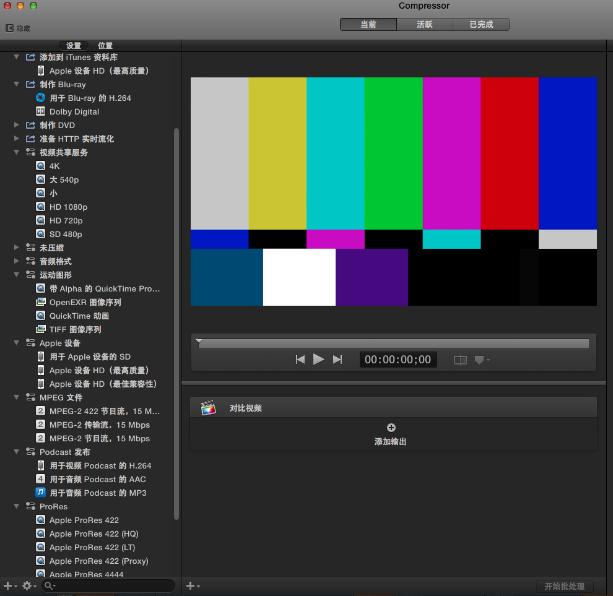Image resolution: width=613 pixels, height=596 pixels.
Task: Click the preview timeline scrubber bar
Action: tap(393, 343)
